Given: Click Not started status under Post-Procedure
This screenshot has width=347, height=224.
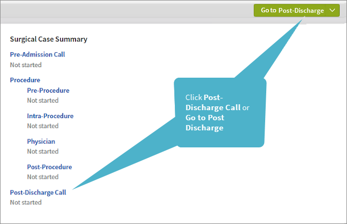Looking at the screenshot, I should click(43, 177).
